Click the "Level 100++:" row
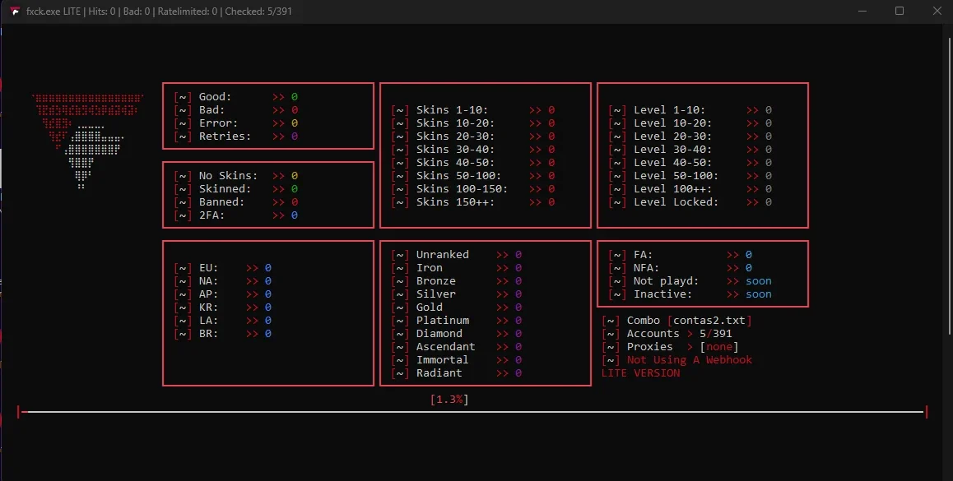 coord(690,189)
